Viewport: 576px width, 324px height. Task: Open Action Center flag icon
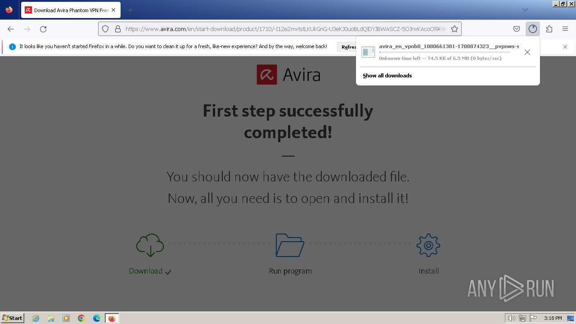coord(533,318)
